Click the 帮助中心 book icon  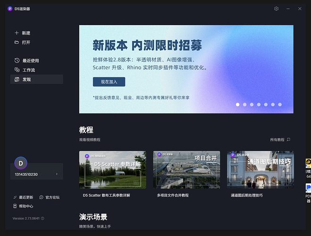pyautogui.click(x=15, y=206)
